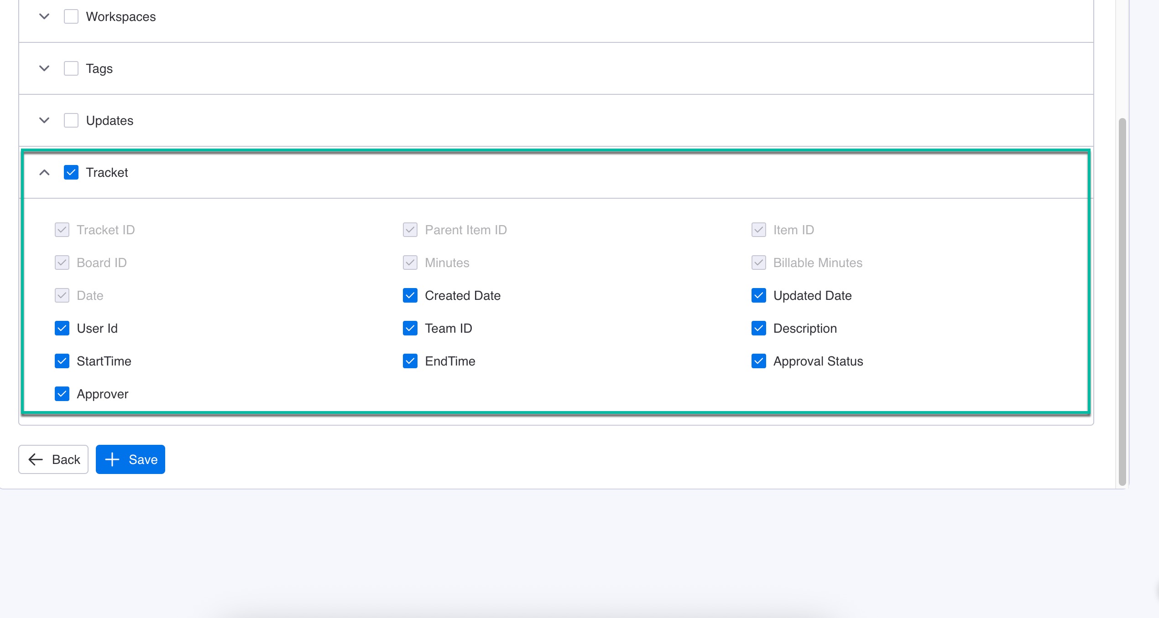This screenshot has width=1159, height=618.
Task: Deselect the Updated Date checkbox
Action: tap(758, 295)
